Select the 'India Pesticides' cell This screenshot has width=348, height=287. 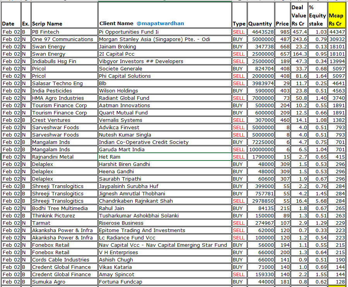click(x=64, y=91)
